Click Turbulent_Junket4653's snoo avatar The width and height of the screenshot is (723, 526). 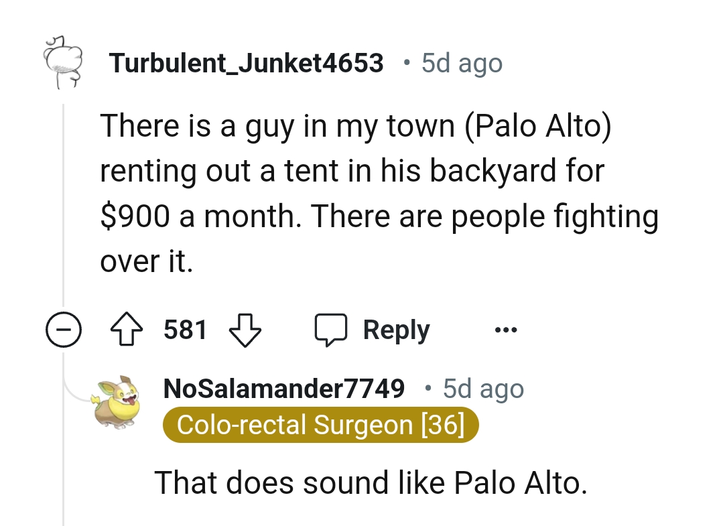pos(63,62)
